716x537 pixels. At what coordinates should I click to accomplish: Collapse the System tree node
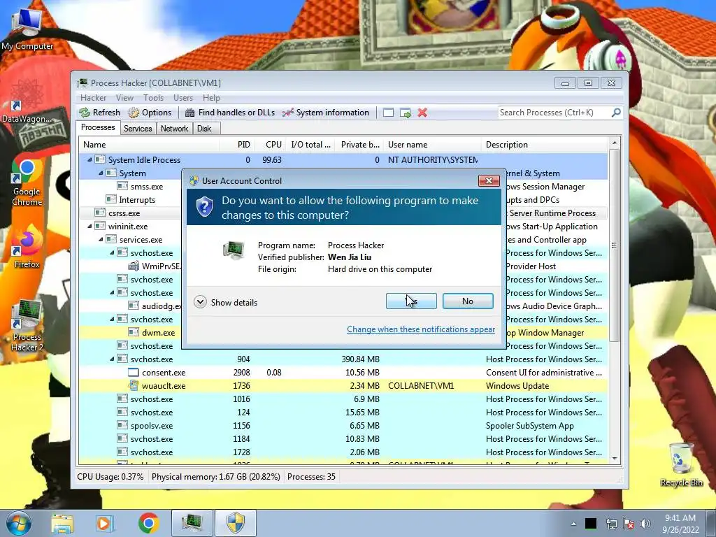pyautogui.click(x=101, y=173)
